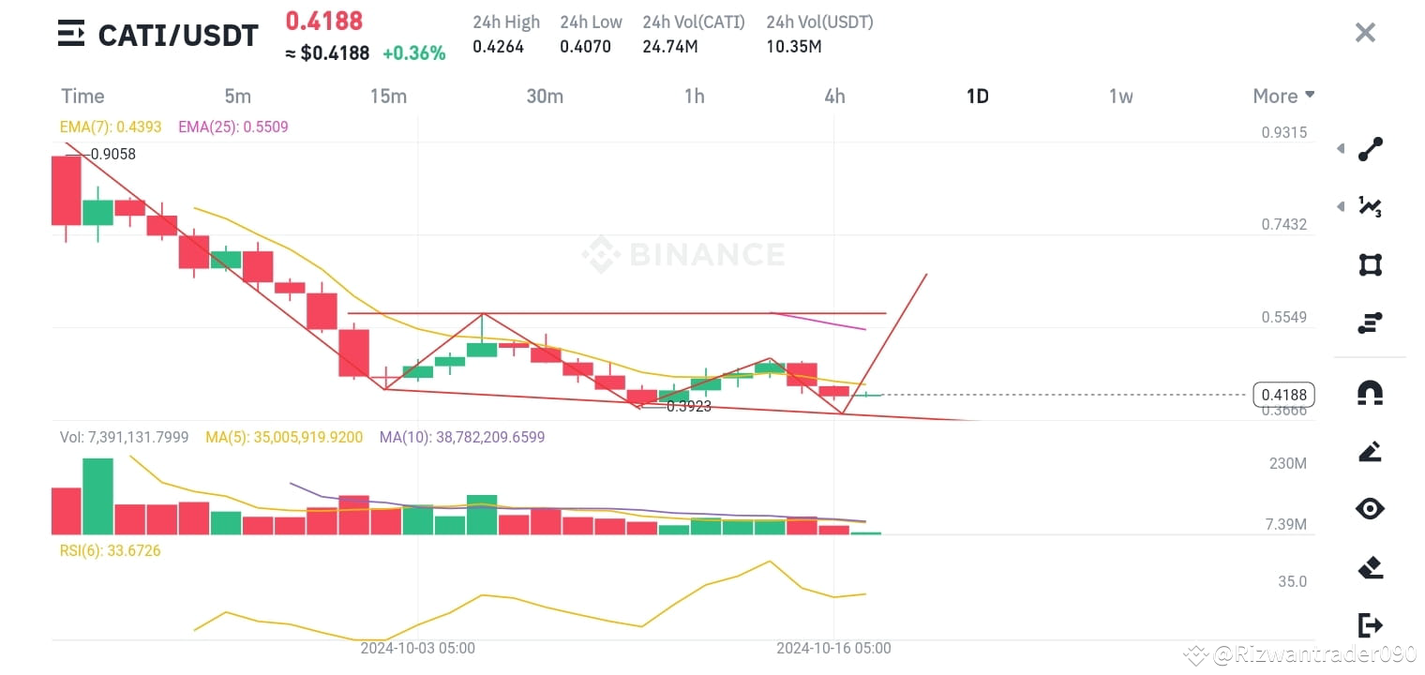Toggle the Time chart view
This screenshot has width=1425, height=675.
point(82,96)
